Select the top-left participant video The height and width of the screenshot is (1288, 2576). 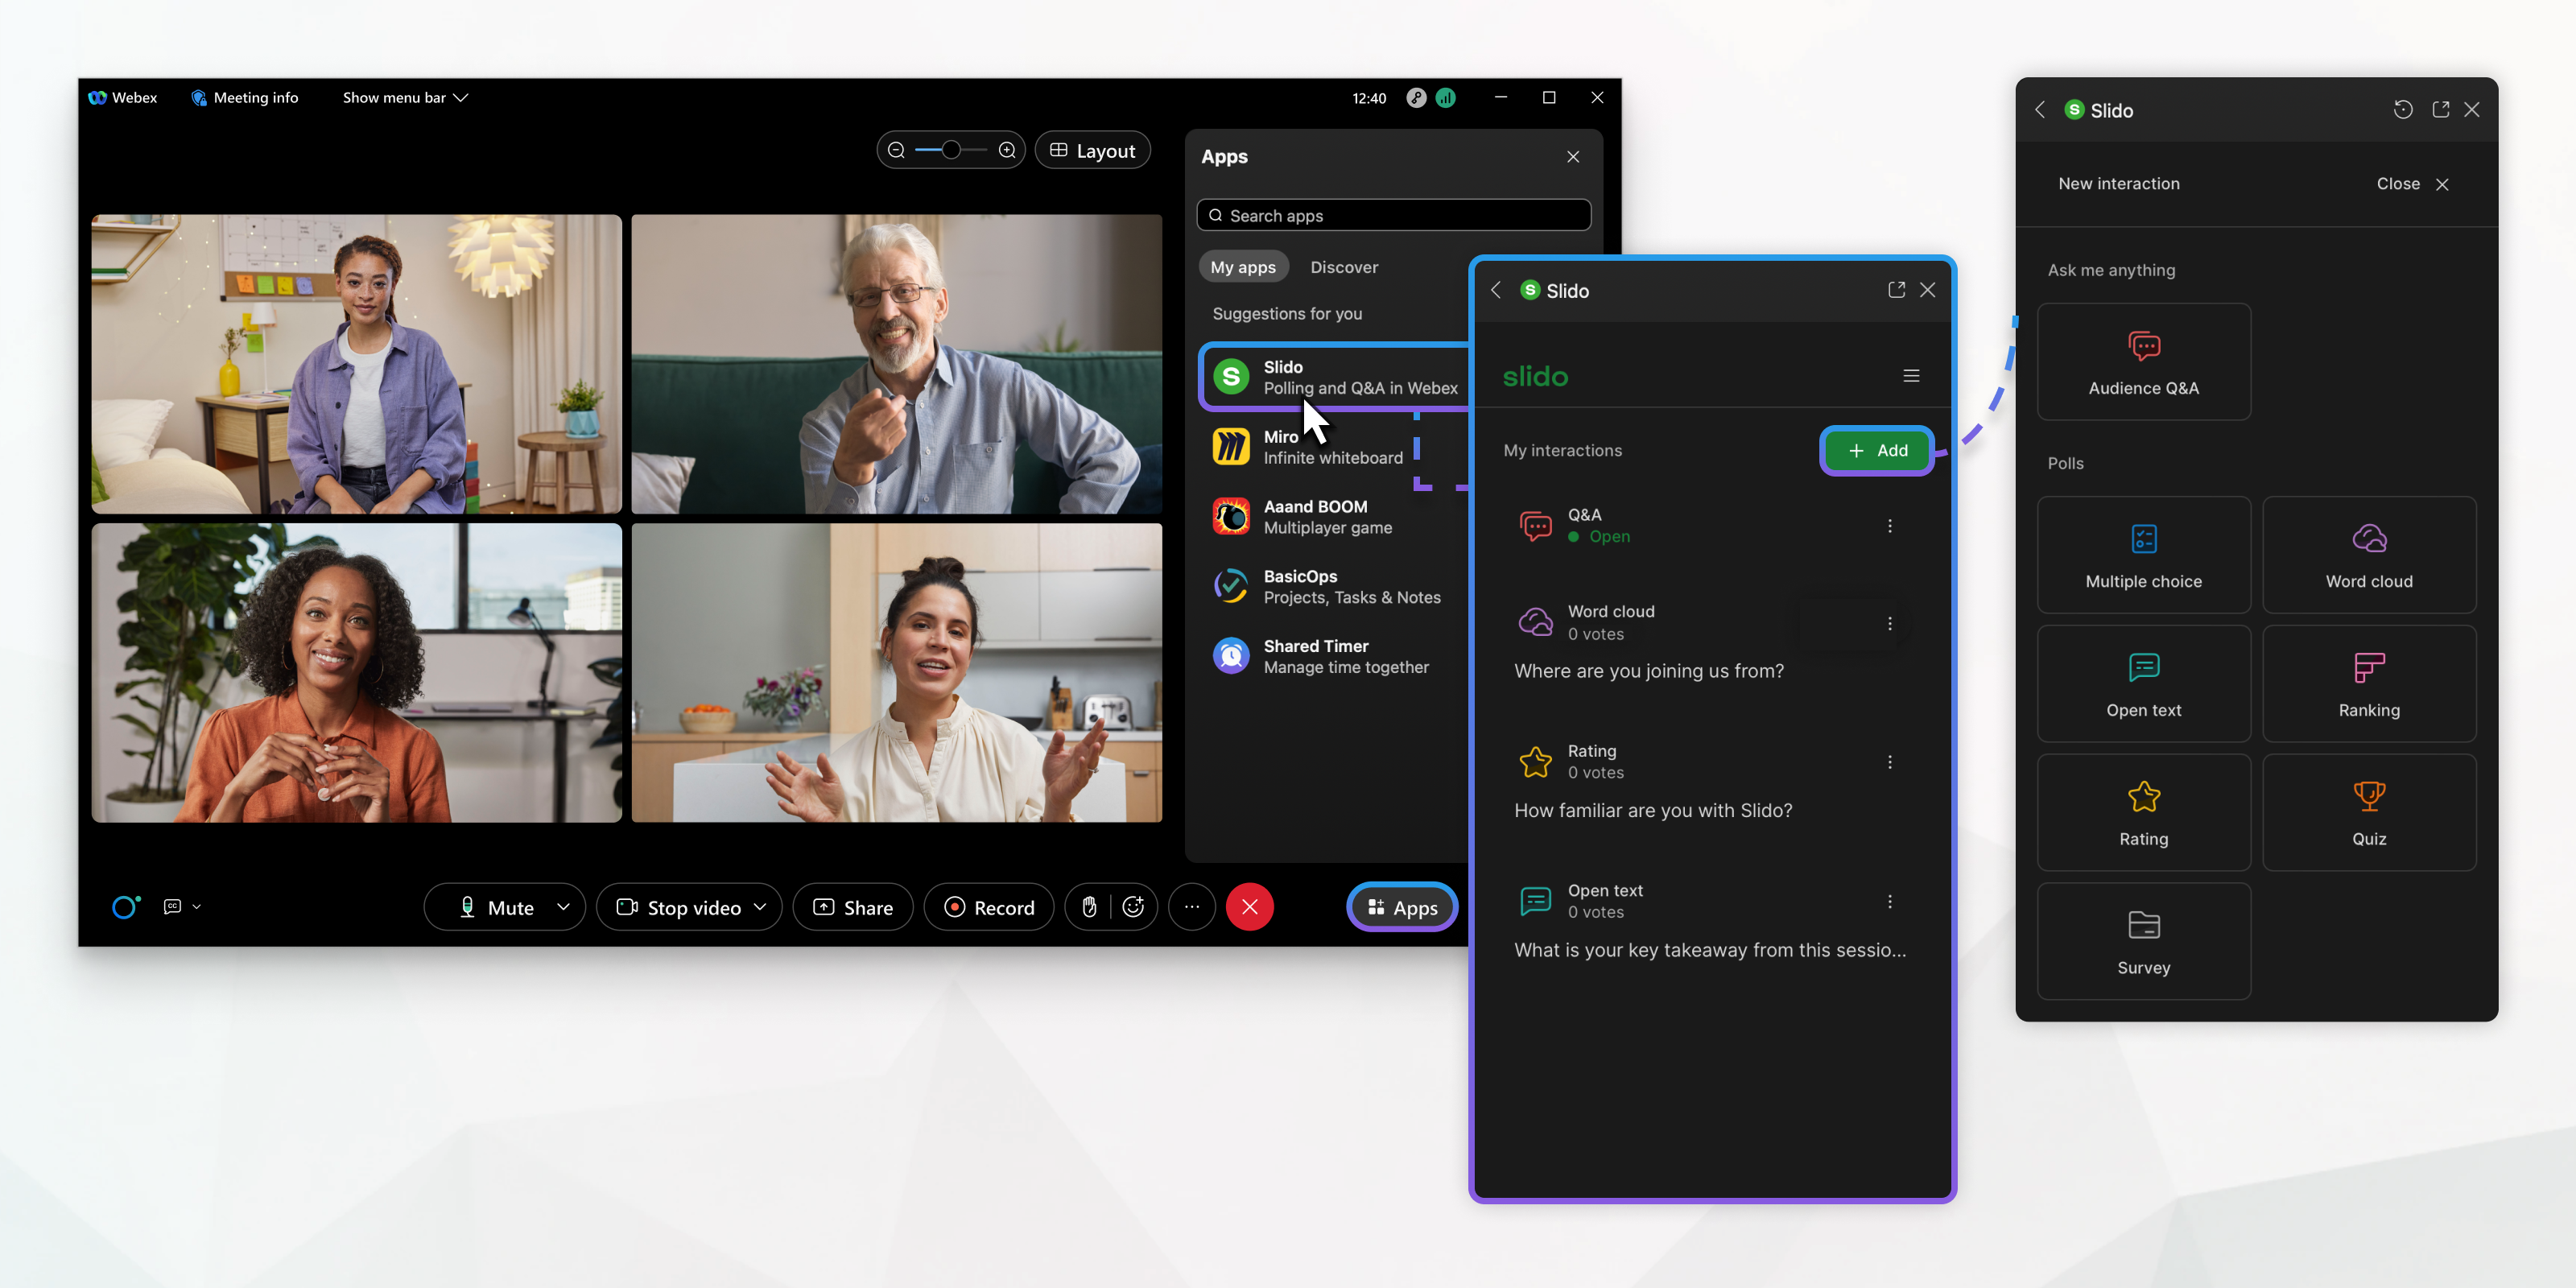(357, 364)
